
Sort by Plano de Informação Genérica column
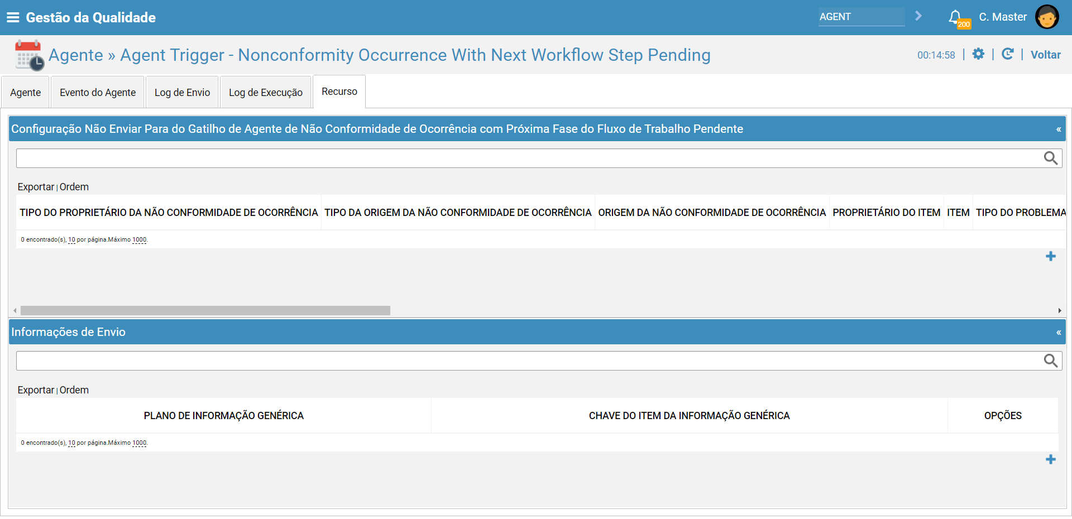coord(224,416)
